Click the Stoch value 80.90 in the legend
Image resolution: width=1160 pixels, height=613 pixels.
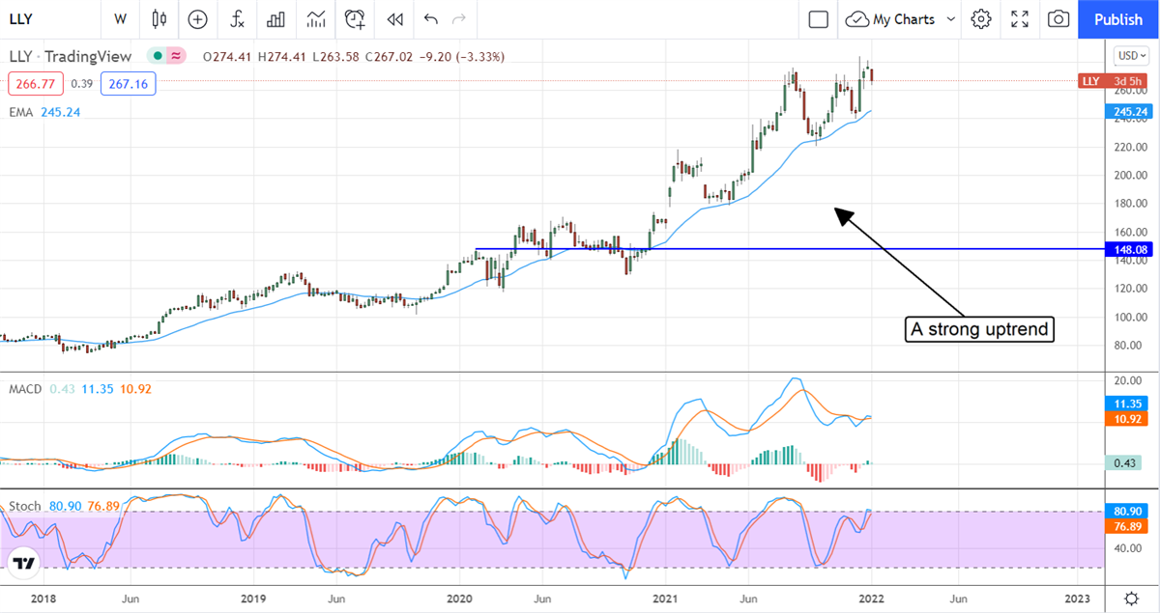(x=64, y=505)
